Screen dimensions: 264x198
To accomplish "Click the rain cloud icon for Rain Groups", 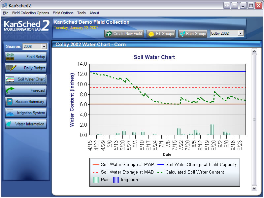I will click(182, 34).
